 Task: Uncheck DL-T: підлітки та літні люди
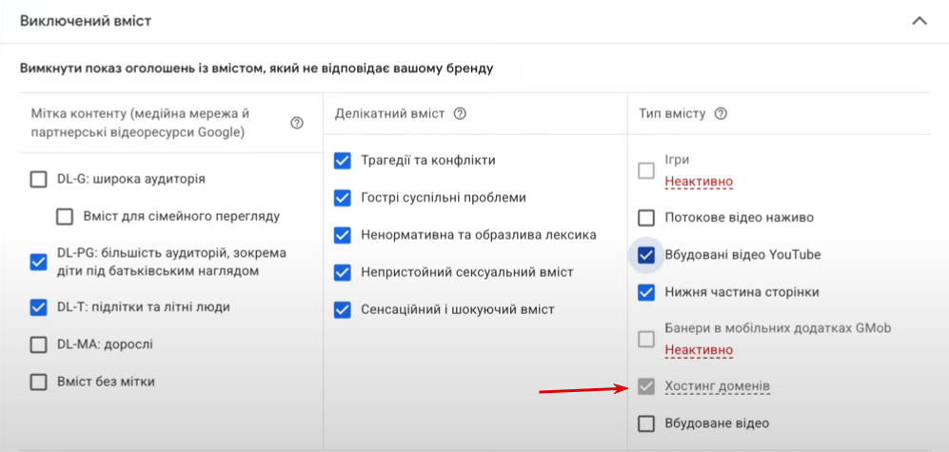coord(38,307)
